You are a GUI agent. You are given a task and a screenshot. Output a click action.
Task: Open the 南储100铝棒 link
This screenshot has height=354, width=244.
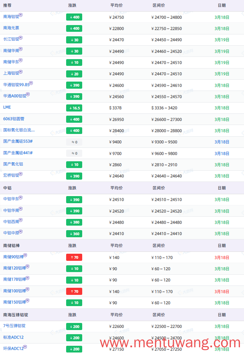click(15, 291)
